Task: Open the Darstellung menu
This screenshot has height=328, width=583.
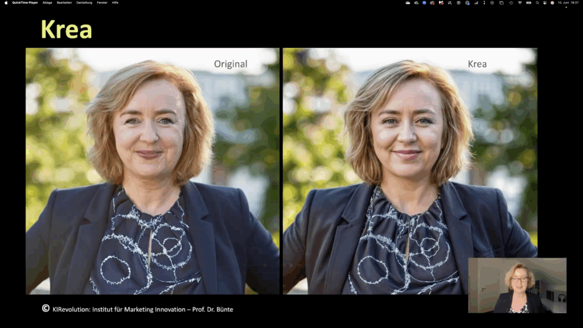Action: 84,3
